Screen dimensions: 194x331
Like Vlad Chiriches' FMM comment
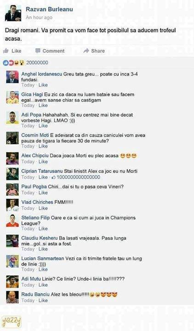coord(43,208)
